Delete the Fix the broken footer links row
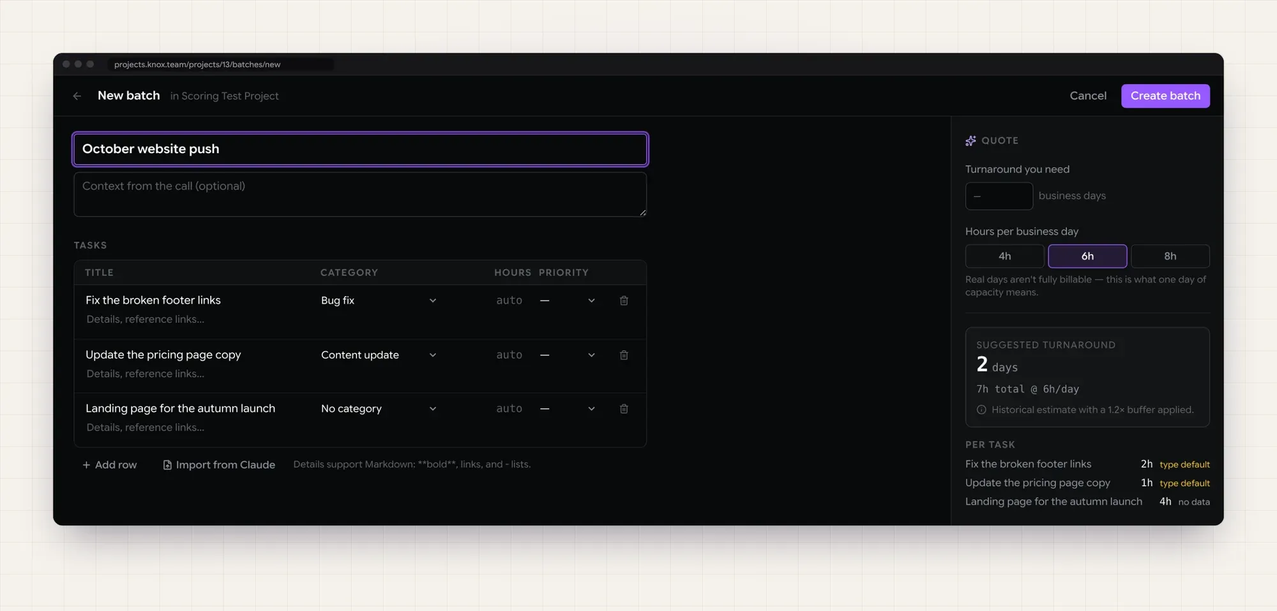 click(x=624, y=300)
